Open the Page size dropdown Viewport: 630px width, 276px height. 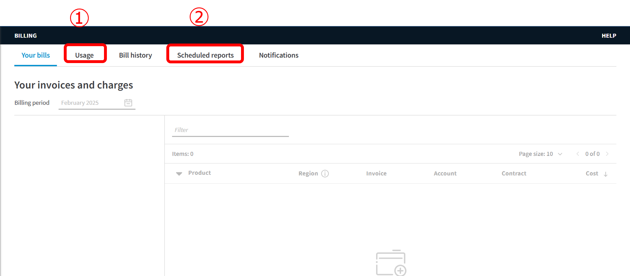pyautogui.click(x=540, y=154)
